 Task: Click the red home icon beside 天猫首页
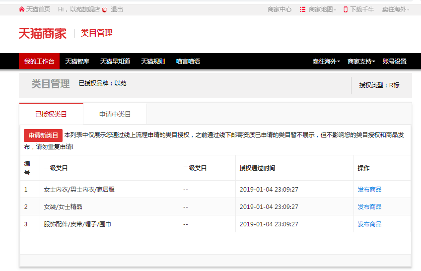[22, 9]
